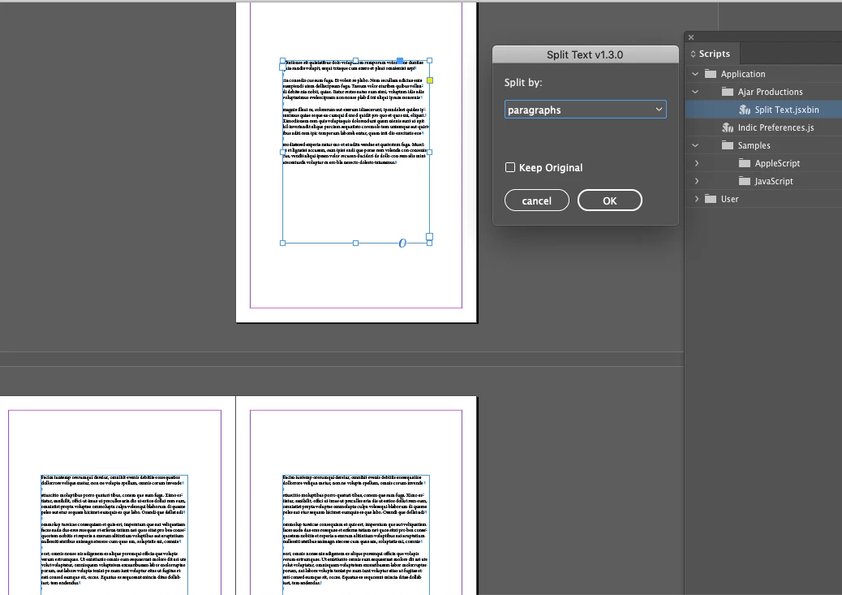
Task: Expand the AppleScript folder chevron
Action: (697, 163)
